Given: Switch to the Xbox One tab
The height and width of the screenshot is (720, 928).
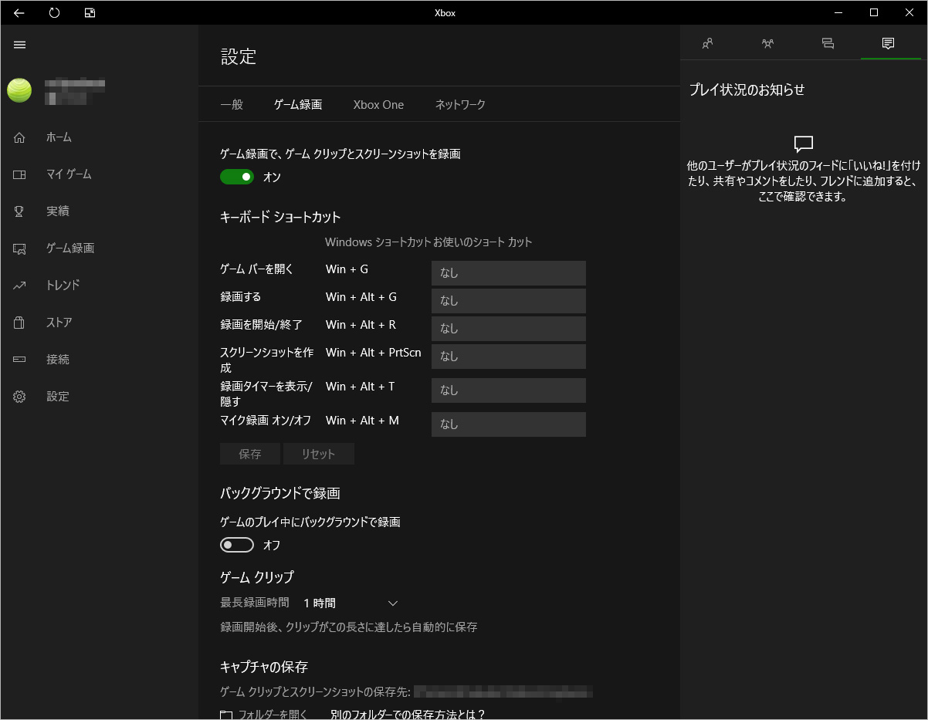Looking at the screenshot, I should 378,104.
